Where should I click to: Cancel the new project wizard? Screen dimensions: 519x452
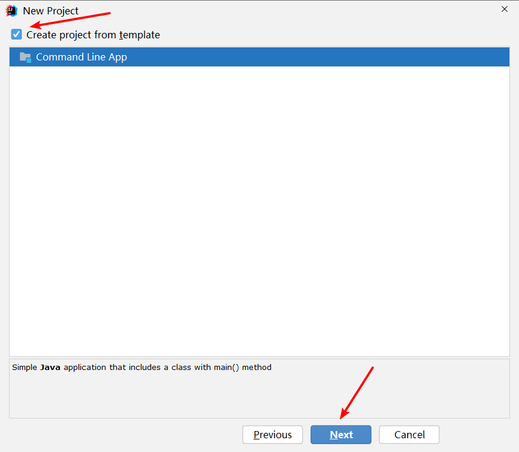coord(409,435)
